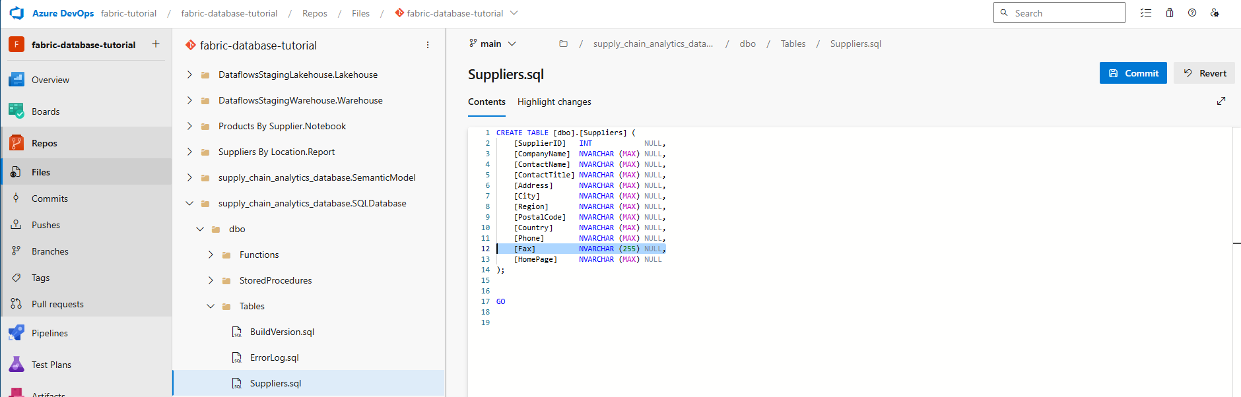This screenshot has width=1241, height=397.
Task: Open the work items list icon
Action: click(1146, 13)
